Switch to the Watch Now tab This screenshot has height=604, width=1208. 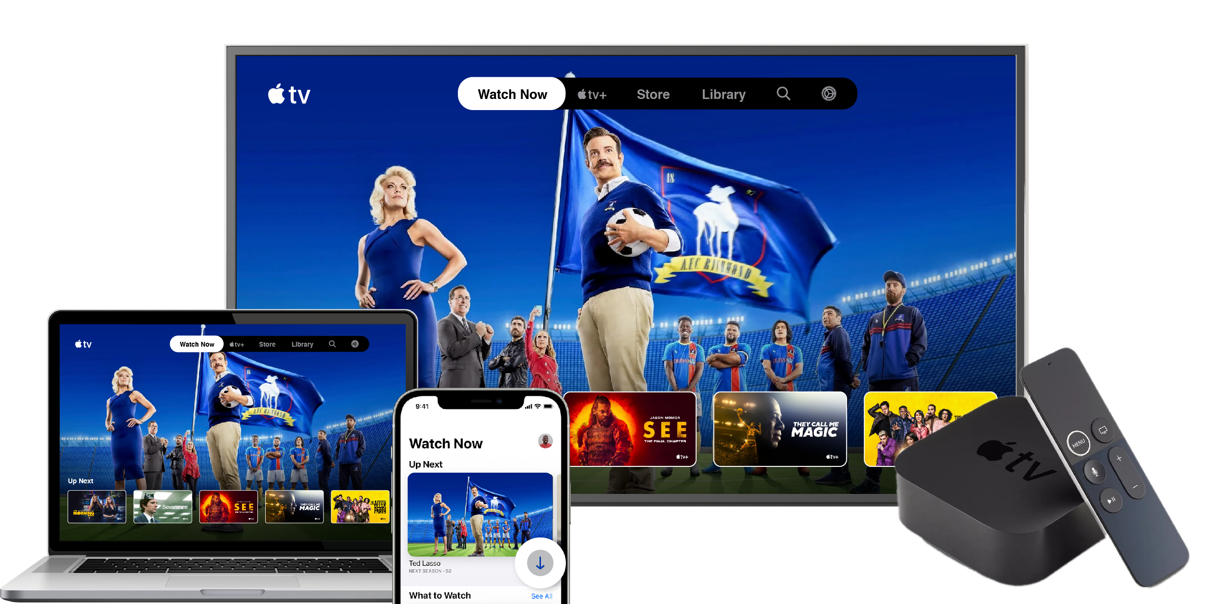(x=512, y=95)
